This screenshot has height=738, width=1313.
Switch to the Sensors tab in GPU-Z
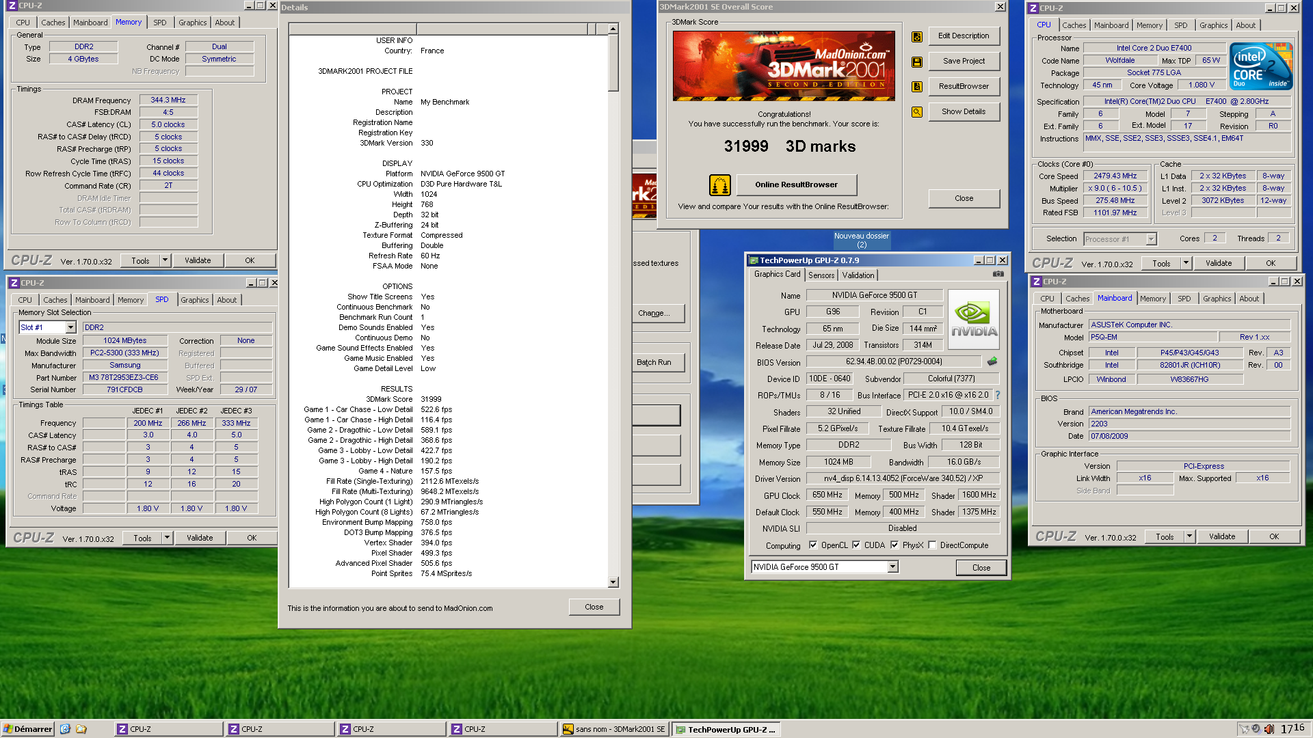point(821,275)
